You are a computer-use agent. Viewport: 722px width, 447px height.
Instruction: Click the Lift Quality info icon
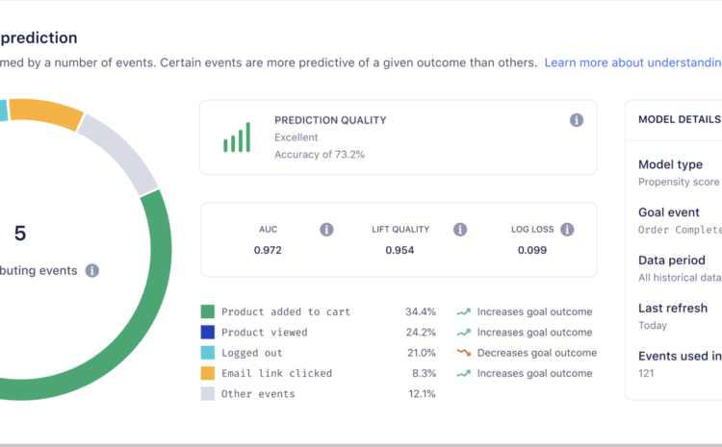click(460, 229)
